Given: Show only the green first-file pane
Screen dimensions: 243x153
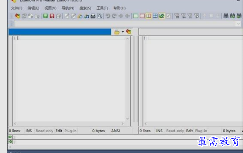Looking at the screenshot, I should pyautogui.click(x=136, y=16).
